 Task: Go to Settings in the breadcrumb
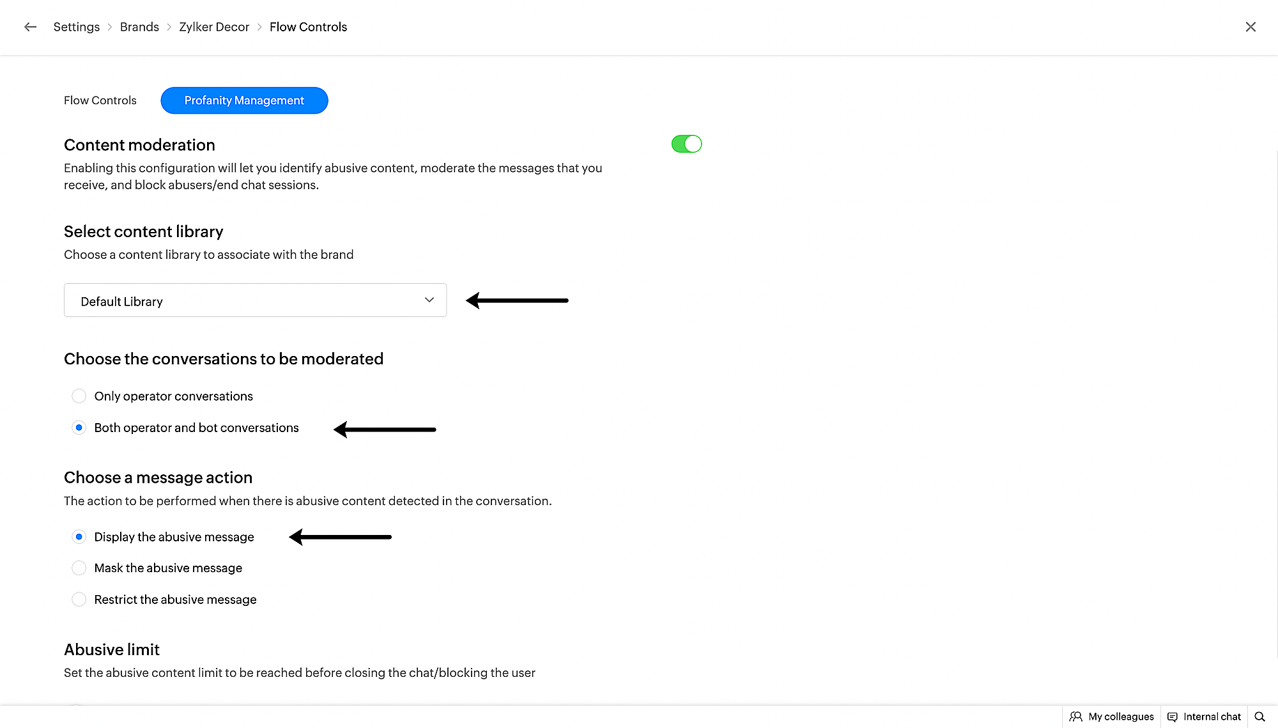[x=77, y=27]
